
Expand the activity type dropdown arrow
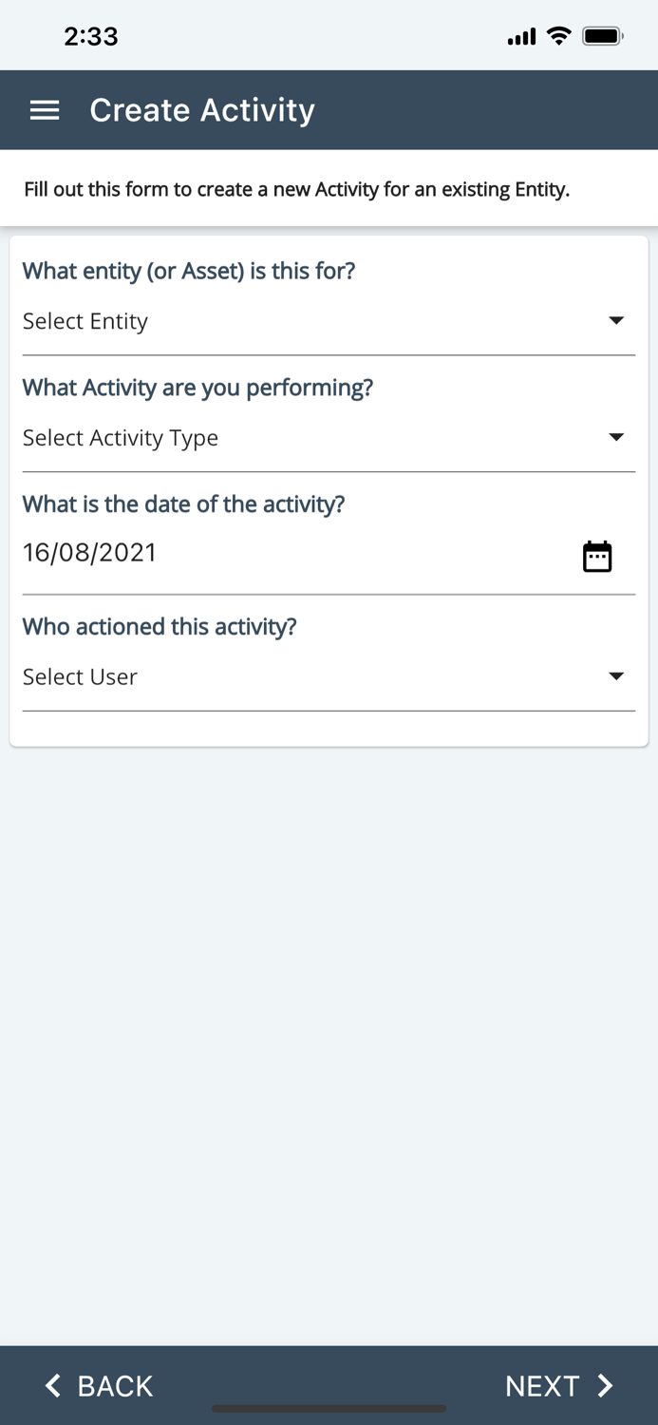click(x=616, y=437)
